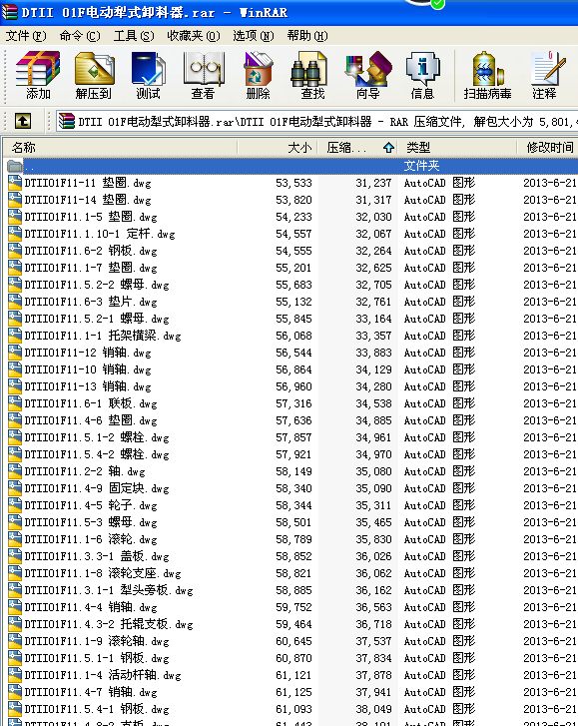578x726 pixels.
Task: Select DTII01F11.1-9 滚轮轴.dwg file name
Action: 97,641
